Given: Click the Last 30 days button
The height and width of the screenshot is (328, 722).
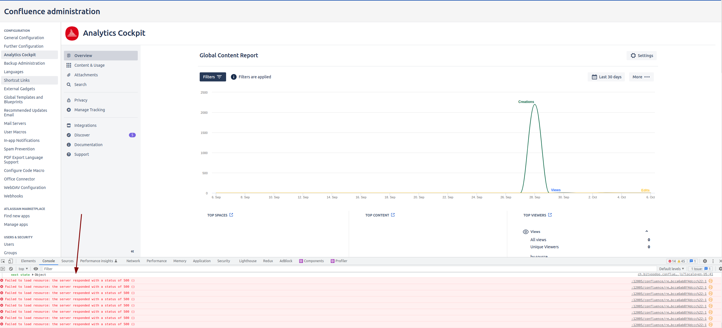Looking at the screenshot, I should tap(606, 77).
